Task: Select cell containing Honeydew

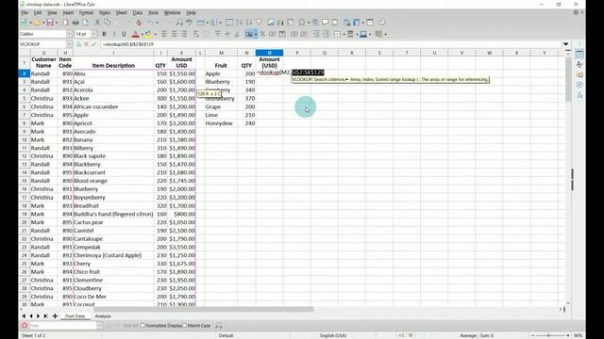Action: pyautogui.click(x=221, y=123)
